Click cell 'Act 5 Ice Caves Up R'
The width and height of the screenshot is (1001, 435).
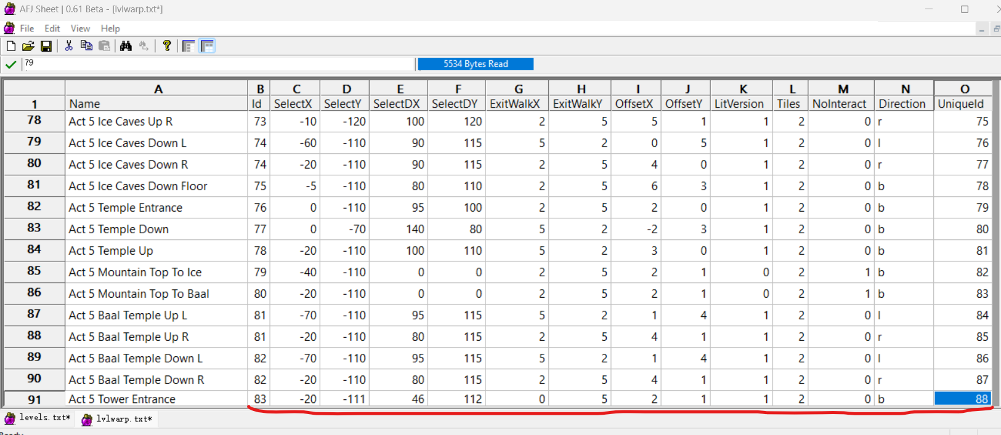[156, 121]
